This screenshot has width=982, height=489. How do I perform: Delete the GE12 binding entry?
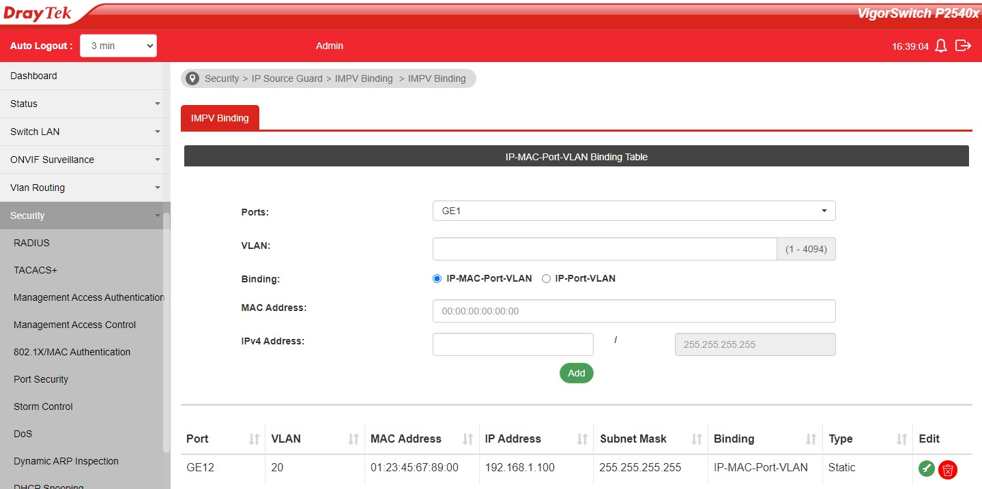[947, 469]
